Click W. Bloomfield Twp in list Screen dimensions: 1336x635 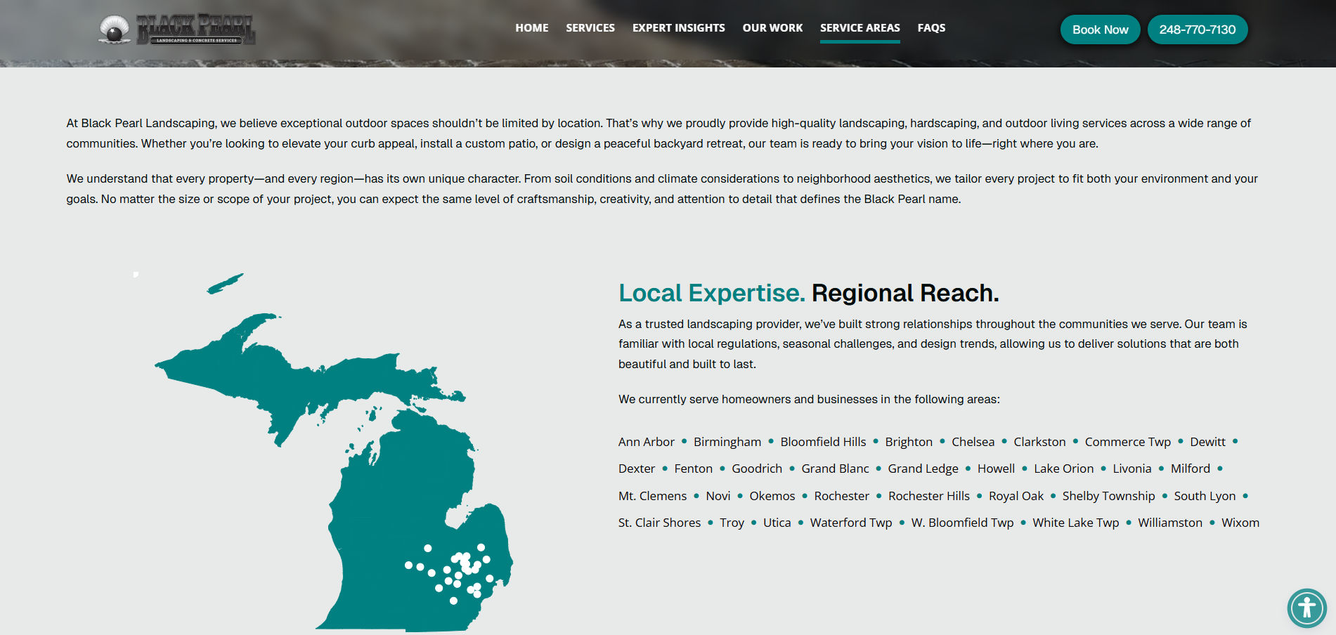click(x=962, y=523)
